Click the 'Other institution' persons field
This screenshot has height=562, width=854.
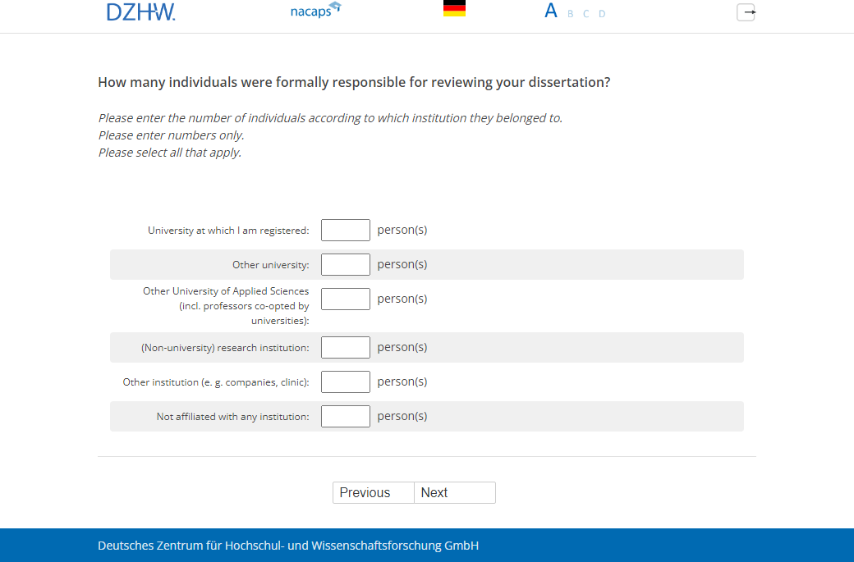pyautogui.click(x=346, y=382)
